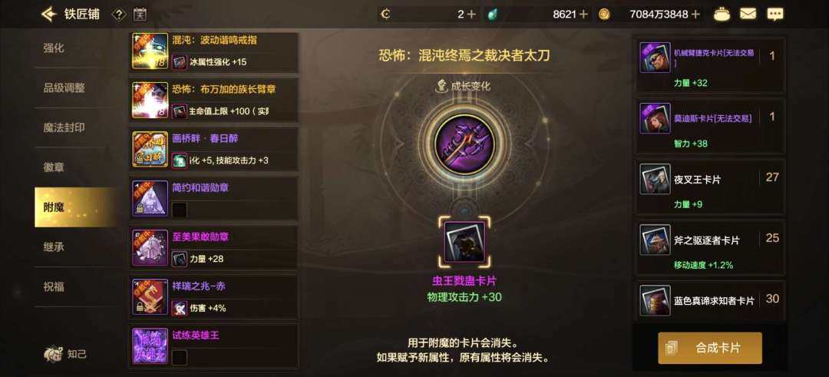Viewport: 829px width, 377px height.
Task: Open the question mark help icon
Action: tap(119, 15)
